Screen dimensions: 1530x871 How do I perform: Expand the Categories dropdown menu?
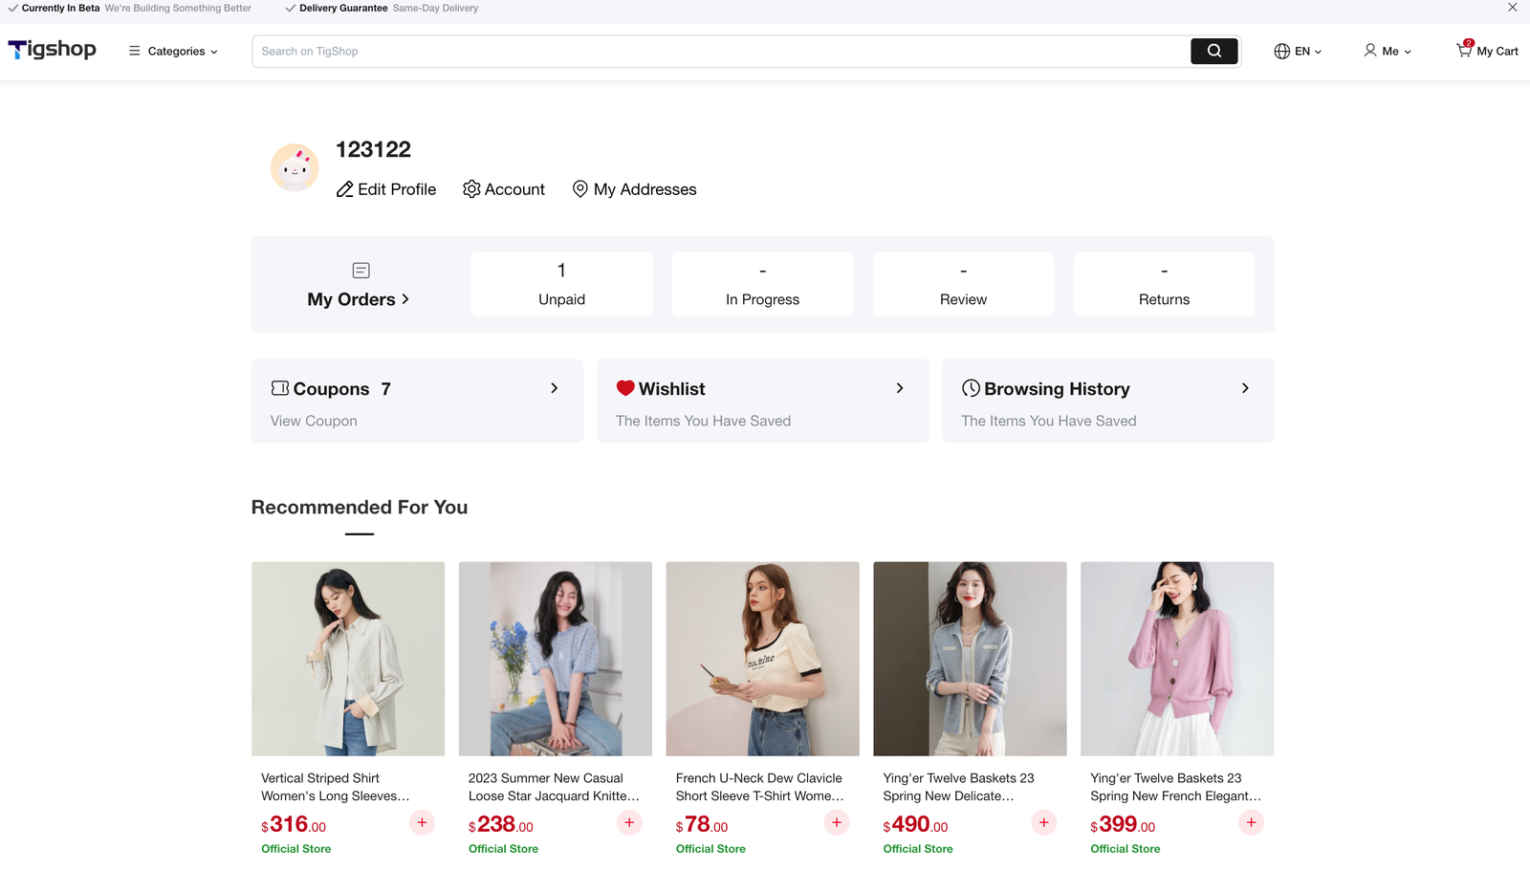(173, 52)
